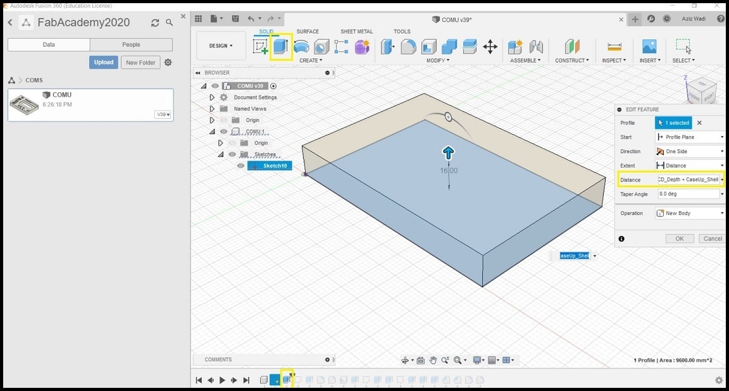Click the Move/Copy cross-arrows icon
Viewport: 729px width, 391px height.
point(490,47)
